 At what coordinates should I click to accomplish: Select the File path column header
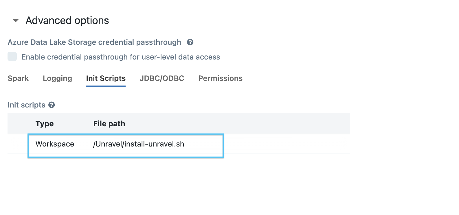[109, 124]
